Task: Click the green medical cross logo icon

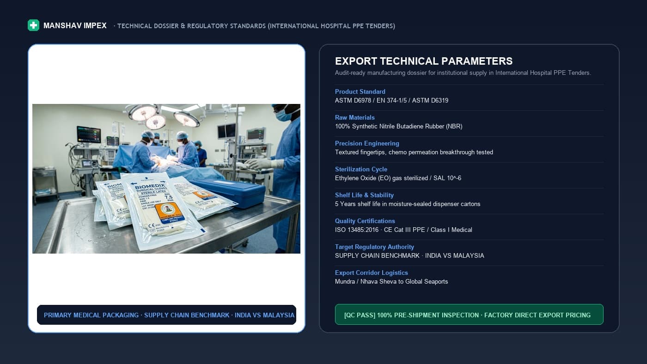Action: pos(33,25)
